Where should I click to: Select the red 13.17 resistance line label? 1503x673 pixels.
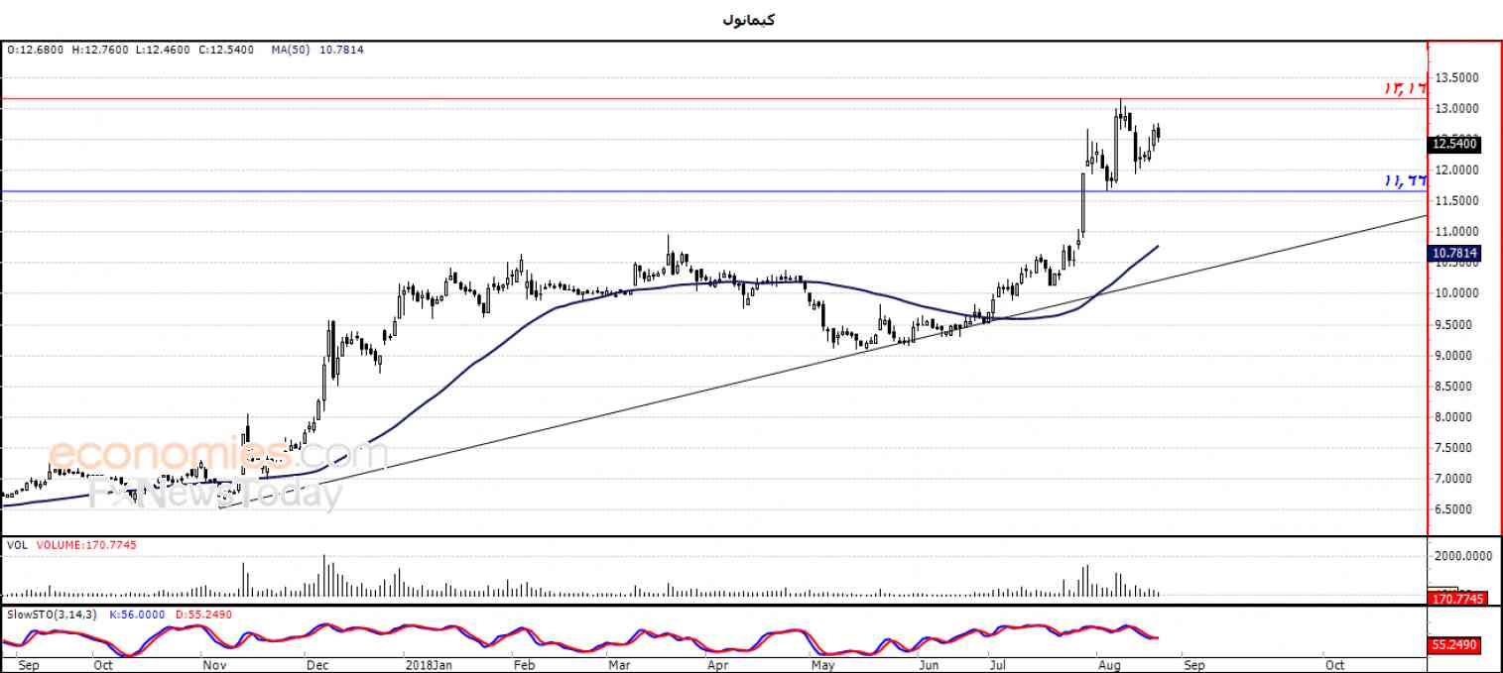pos(1405,88)
